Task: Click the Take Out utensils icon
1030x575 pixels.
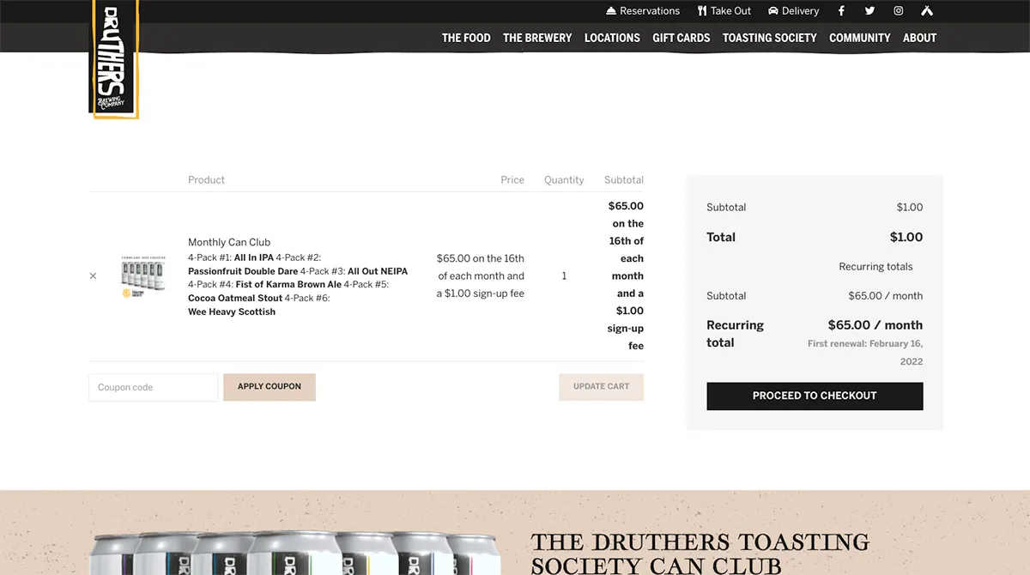Action: tap(702, 11)
